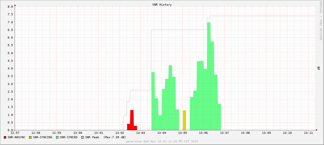Click the RRDTOOL / TOBI OETIKER watermark
The image size is (324, 145).
pos(320,21)
